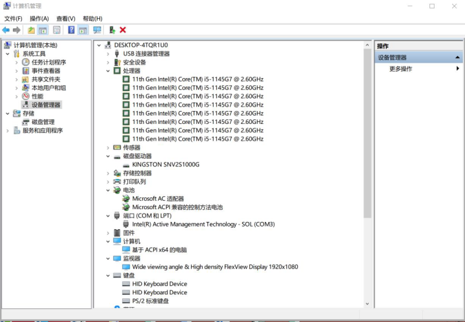Open the 查看(V) menu
Screen dimensions: 465x322
66,19
